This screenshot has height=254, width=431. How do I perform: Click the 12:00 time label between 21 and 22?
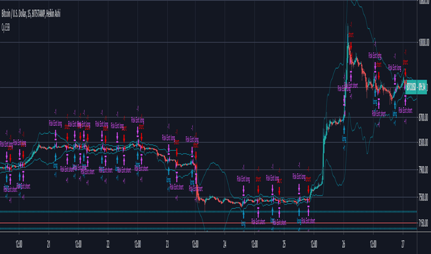coord(78,244)
